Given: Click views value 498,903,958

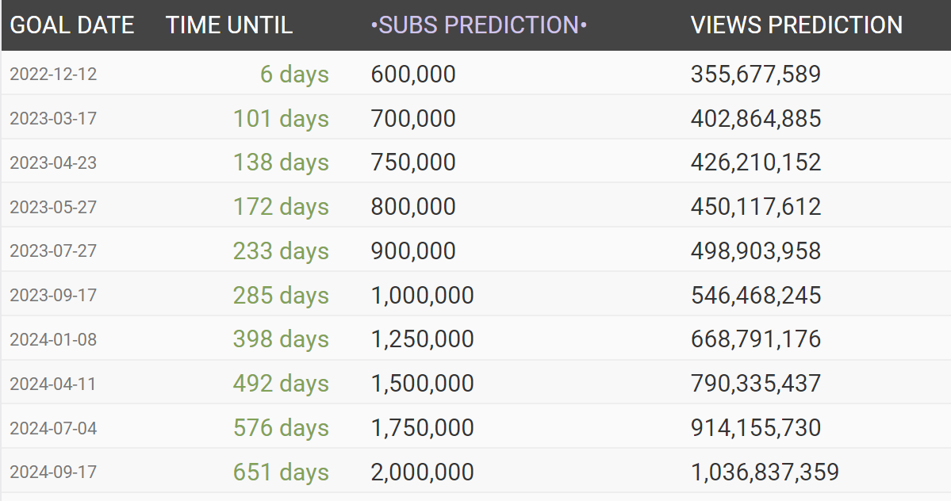Looking at the screenshot, I should [x=756, y=250].
